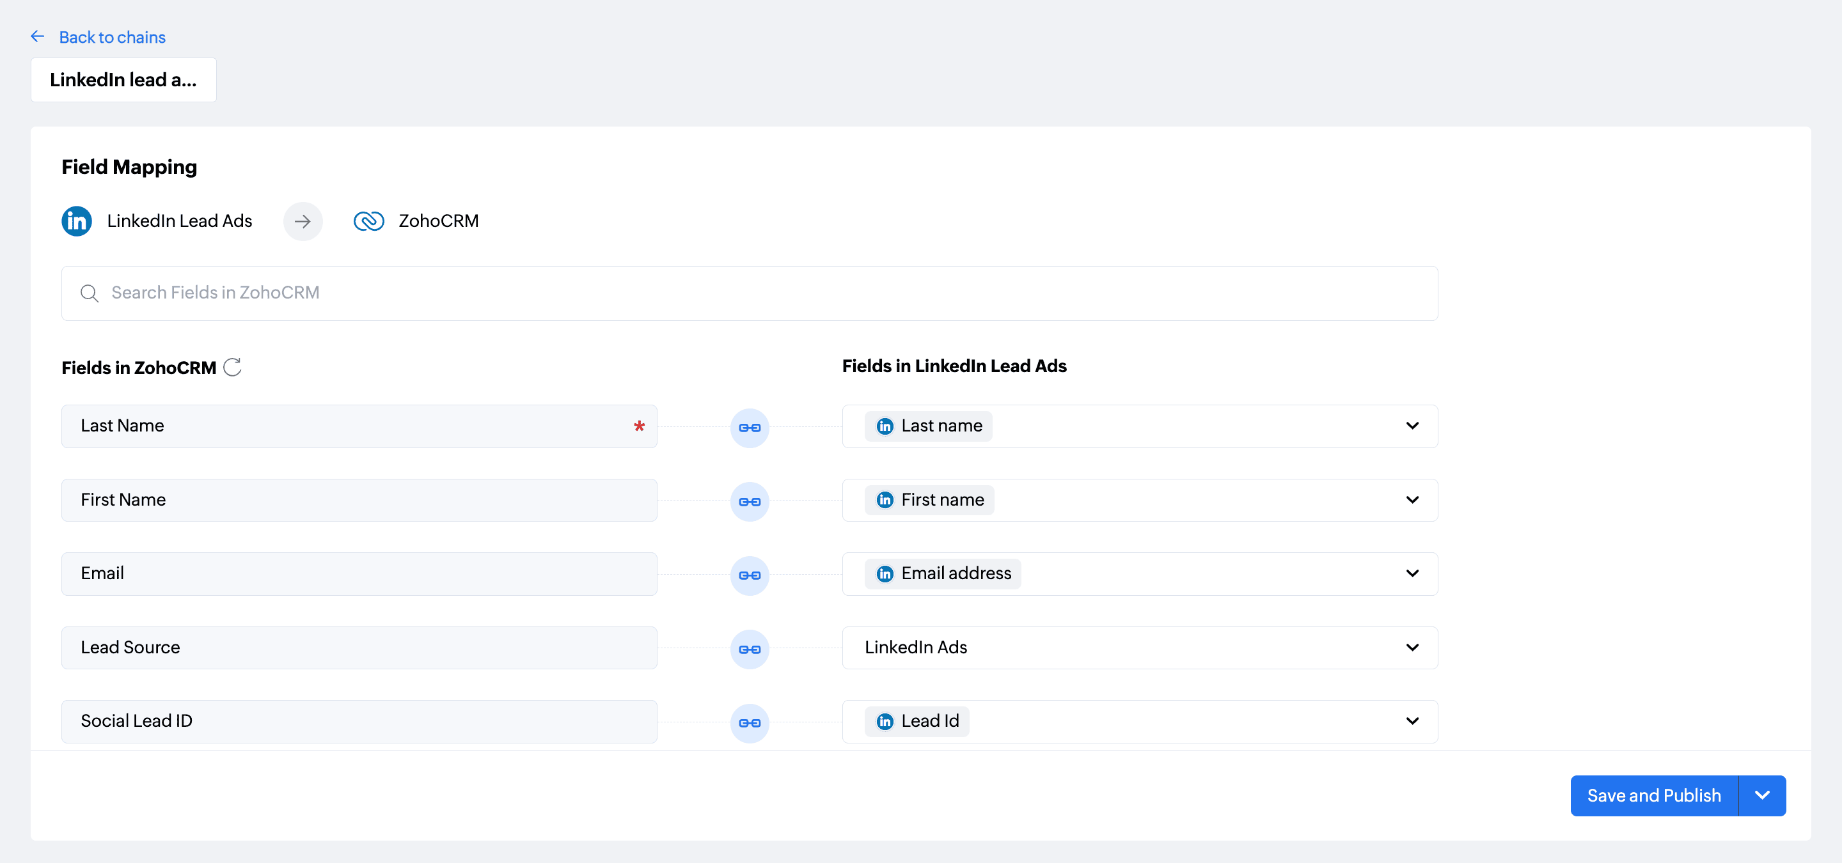Open the Email address mapping dropdown
This screenshot has width=1842, height=863.
coord(1412,573)
